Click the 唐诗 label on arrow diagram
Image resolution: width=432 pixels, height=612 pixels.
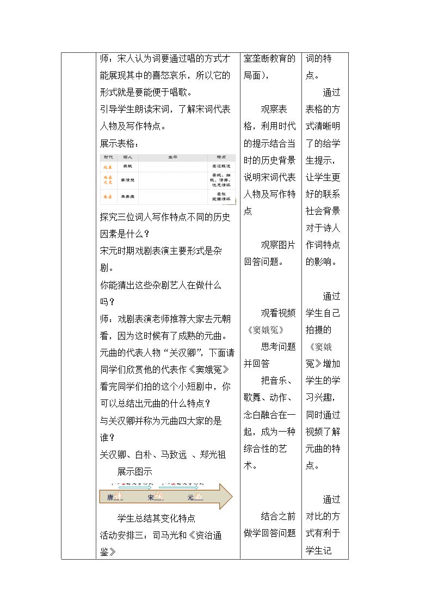click(114, 496)
